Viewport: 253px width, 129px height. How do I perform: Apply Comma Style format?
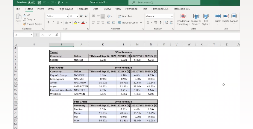tap(160, 23)
